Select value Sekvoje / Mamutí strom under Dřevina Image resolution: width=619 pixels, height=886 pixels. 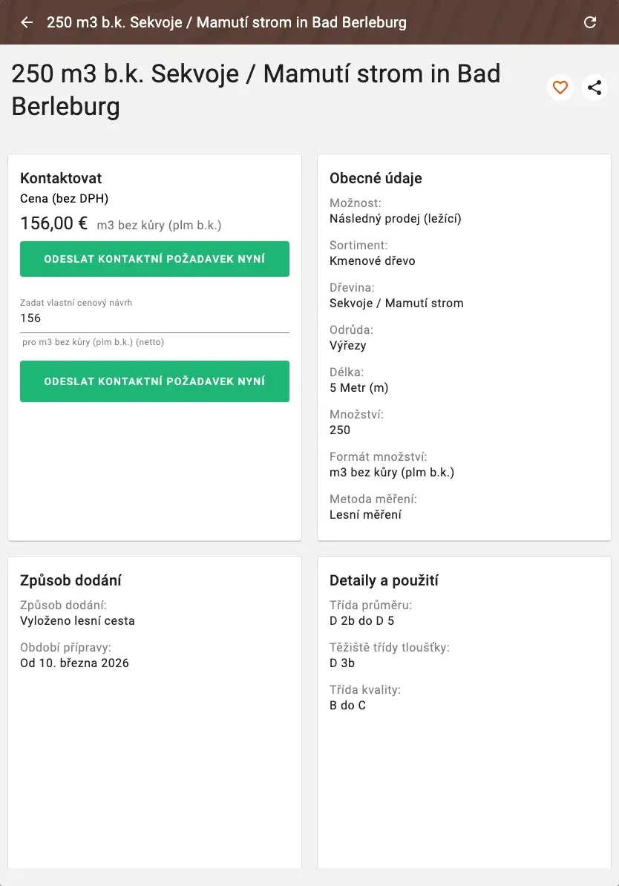[396, 303]
